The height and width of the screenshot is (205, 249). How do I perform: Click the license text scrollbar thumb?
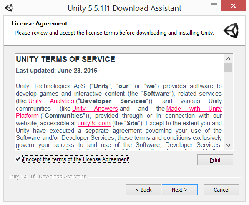(x=229, y=67)
